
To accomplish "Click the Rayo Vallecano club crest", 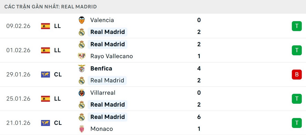I will pyautogui.click(x=82, y=56).
